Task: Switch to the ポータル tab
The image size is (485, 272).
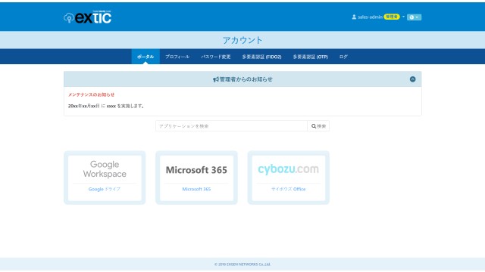Action: pos(145,57)
